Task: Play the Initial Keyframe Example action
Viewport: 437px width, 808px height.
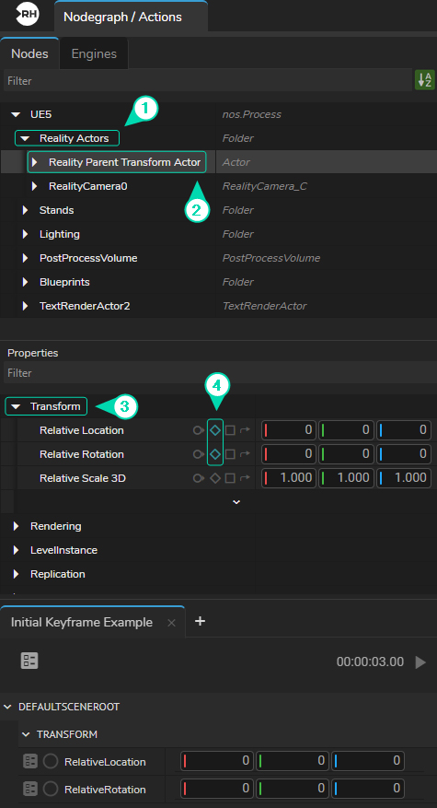Action: 420,662
